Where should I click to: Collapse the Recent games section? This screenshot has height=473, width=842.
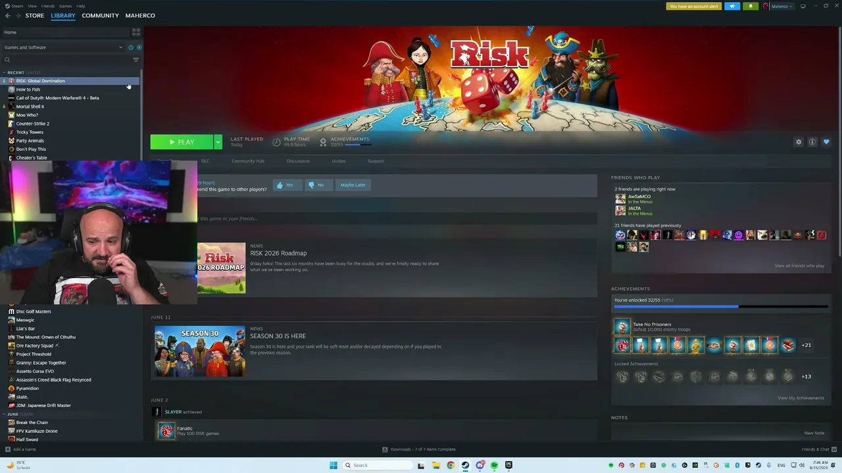(x=4, y=73)
